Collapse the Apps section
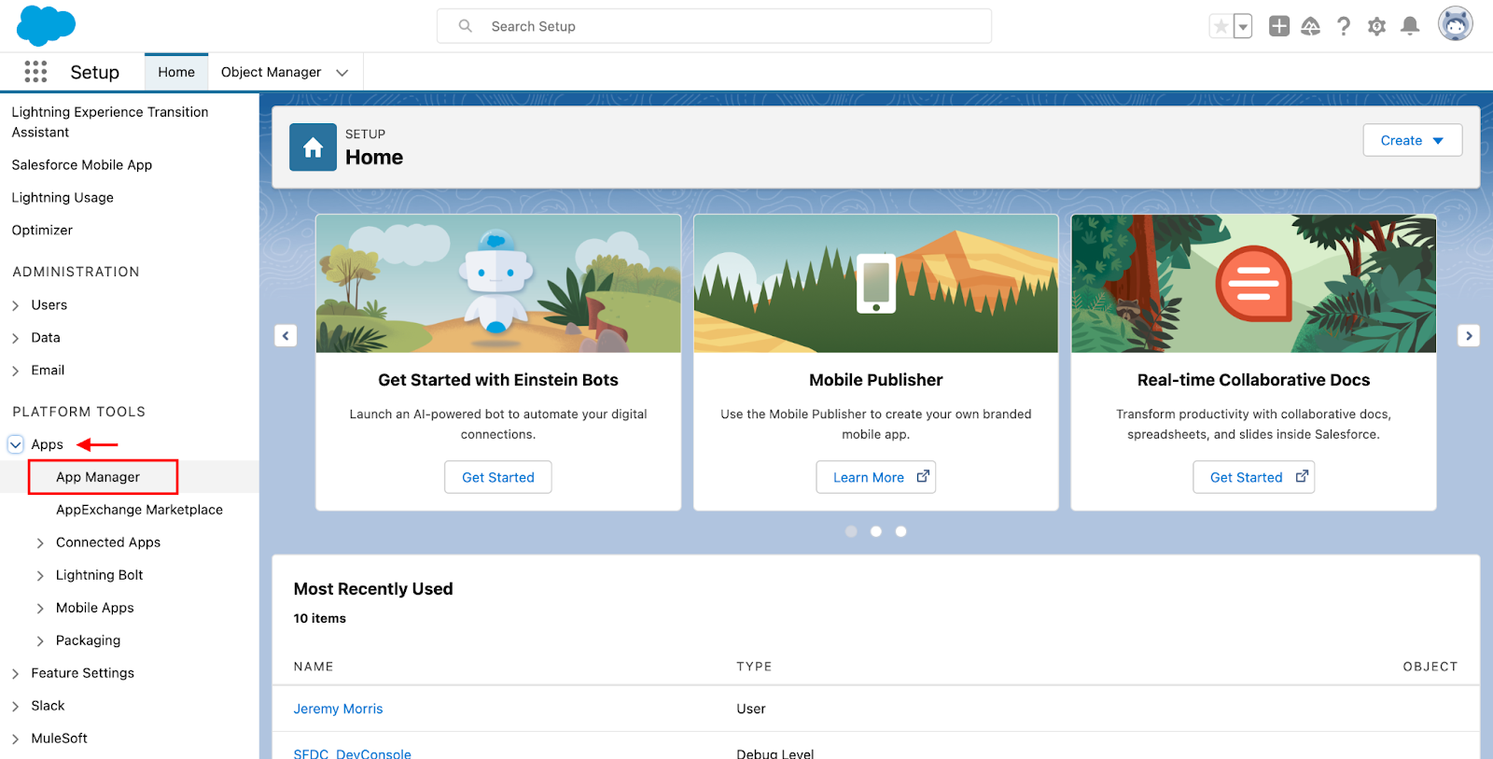The height and width of the screenshot is (759, 1493). [16, 444]
